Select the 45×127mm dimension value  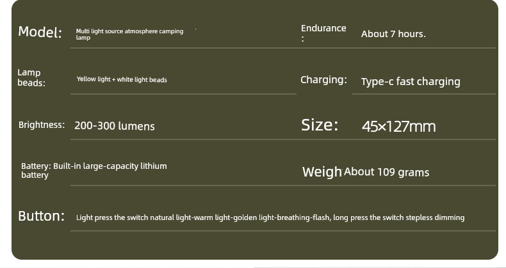(398, 126)
